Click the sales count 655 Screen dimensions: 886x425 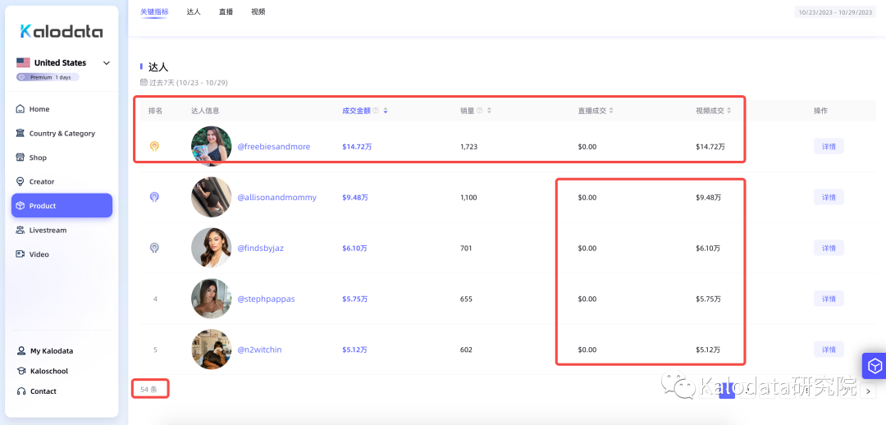(x=466, y=299)
